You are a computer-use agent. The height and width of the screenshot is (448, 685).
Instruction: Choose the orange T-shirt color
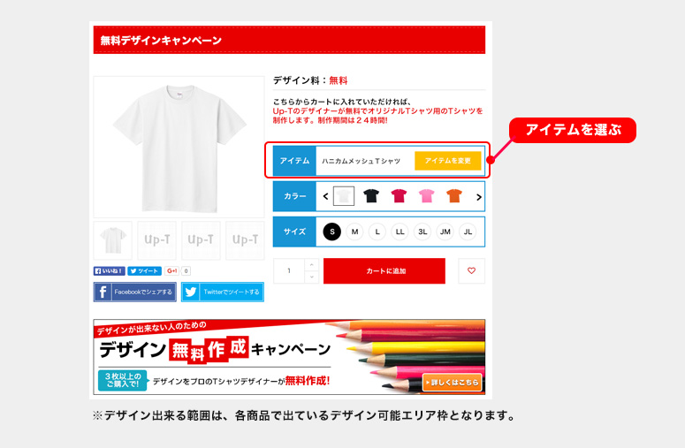click(x=454, y=196)
